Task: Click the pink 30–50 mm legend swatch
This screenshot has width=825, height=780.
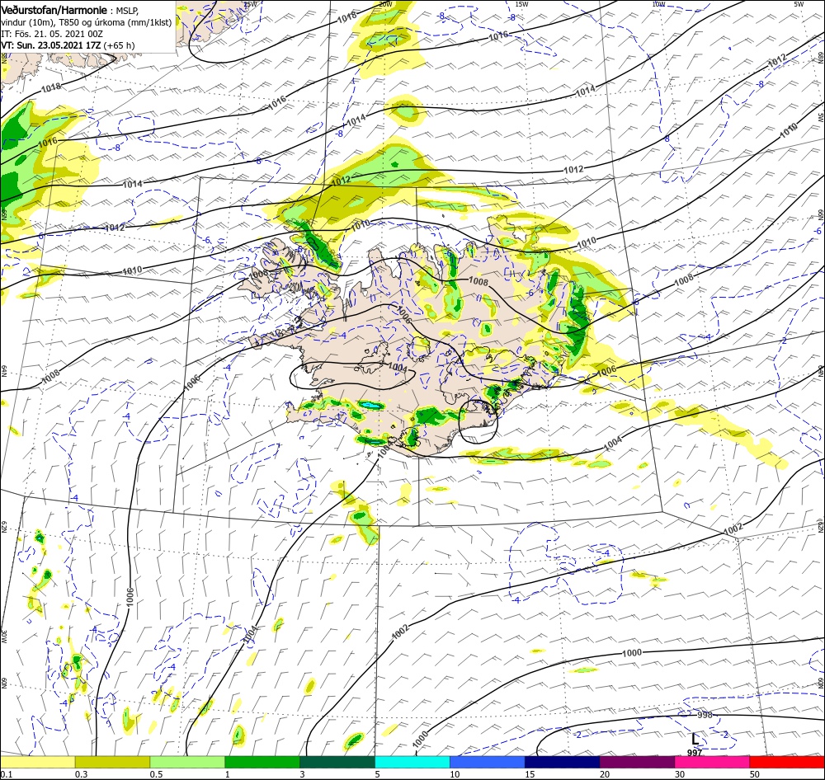Action: tap(713, 762)
